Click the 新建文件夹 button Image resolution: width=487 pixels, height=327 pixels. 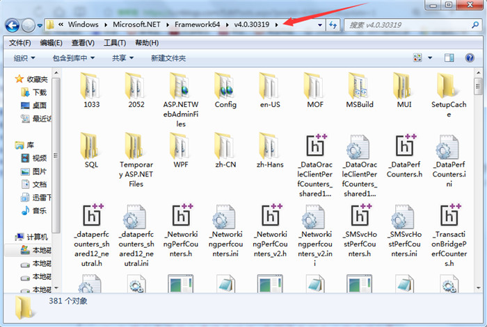(x=168, y=58)
